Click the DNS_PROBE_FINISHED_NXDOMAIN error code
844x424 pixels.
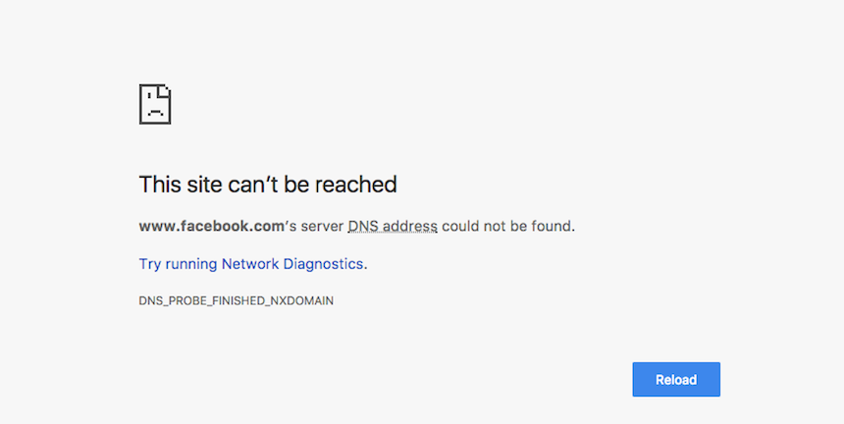tap(237, 300)
